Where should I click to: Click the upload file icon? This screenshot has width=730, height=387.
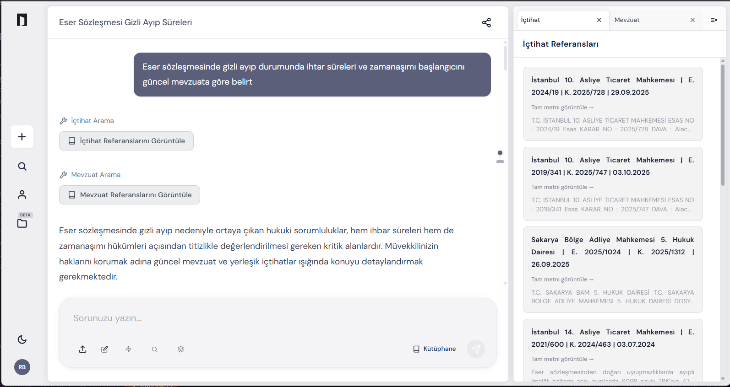point(82,349)
